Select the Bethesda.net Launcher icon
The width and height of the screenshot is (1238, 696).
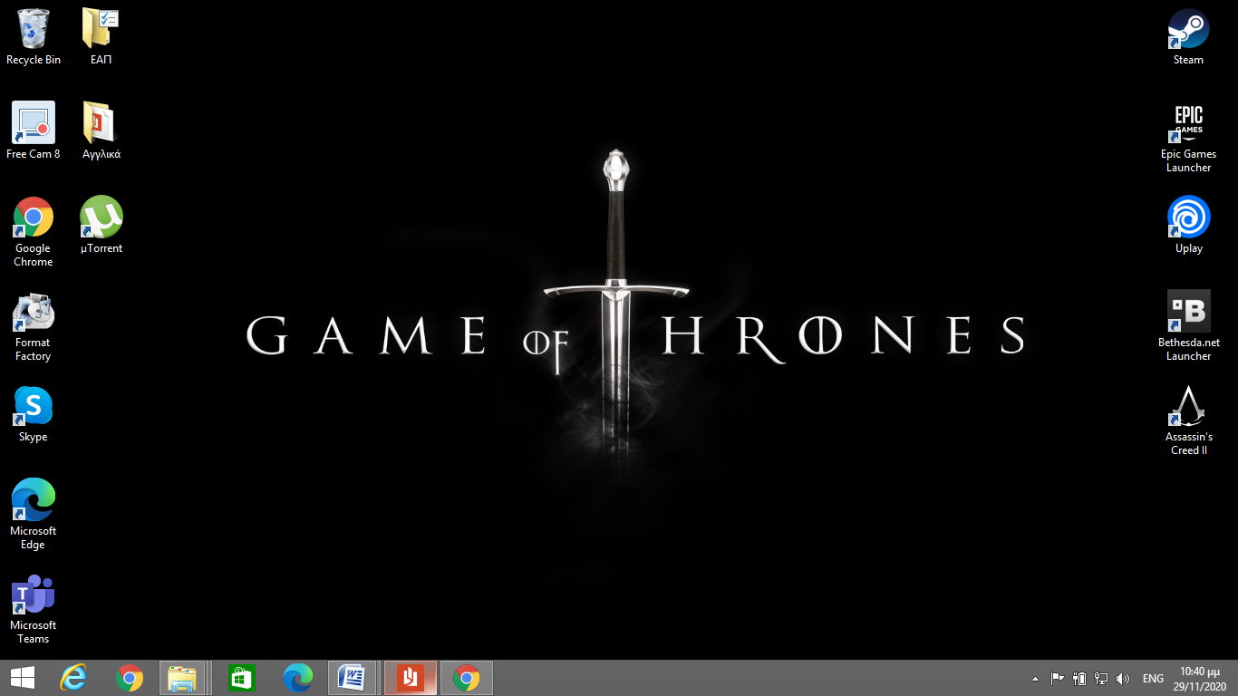click(x=1188, y=313)
